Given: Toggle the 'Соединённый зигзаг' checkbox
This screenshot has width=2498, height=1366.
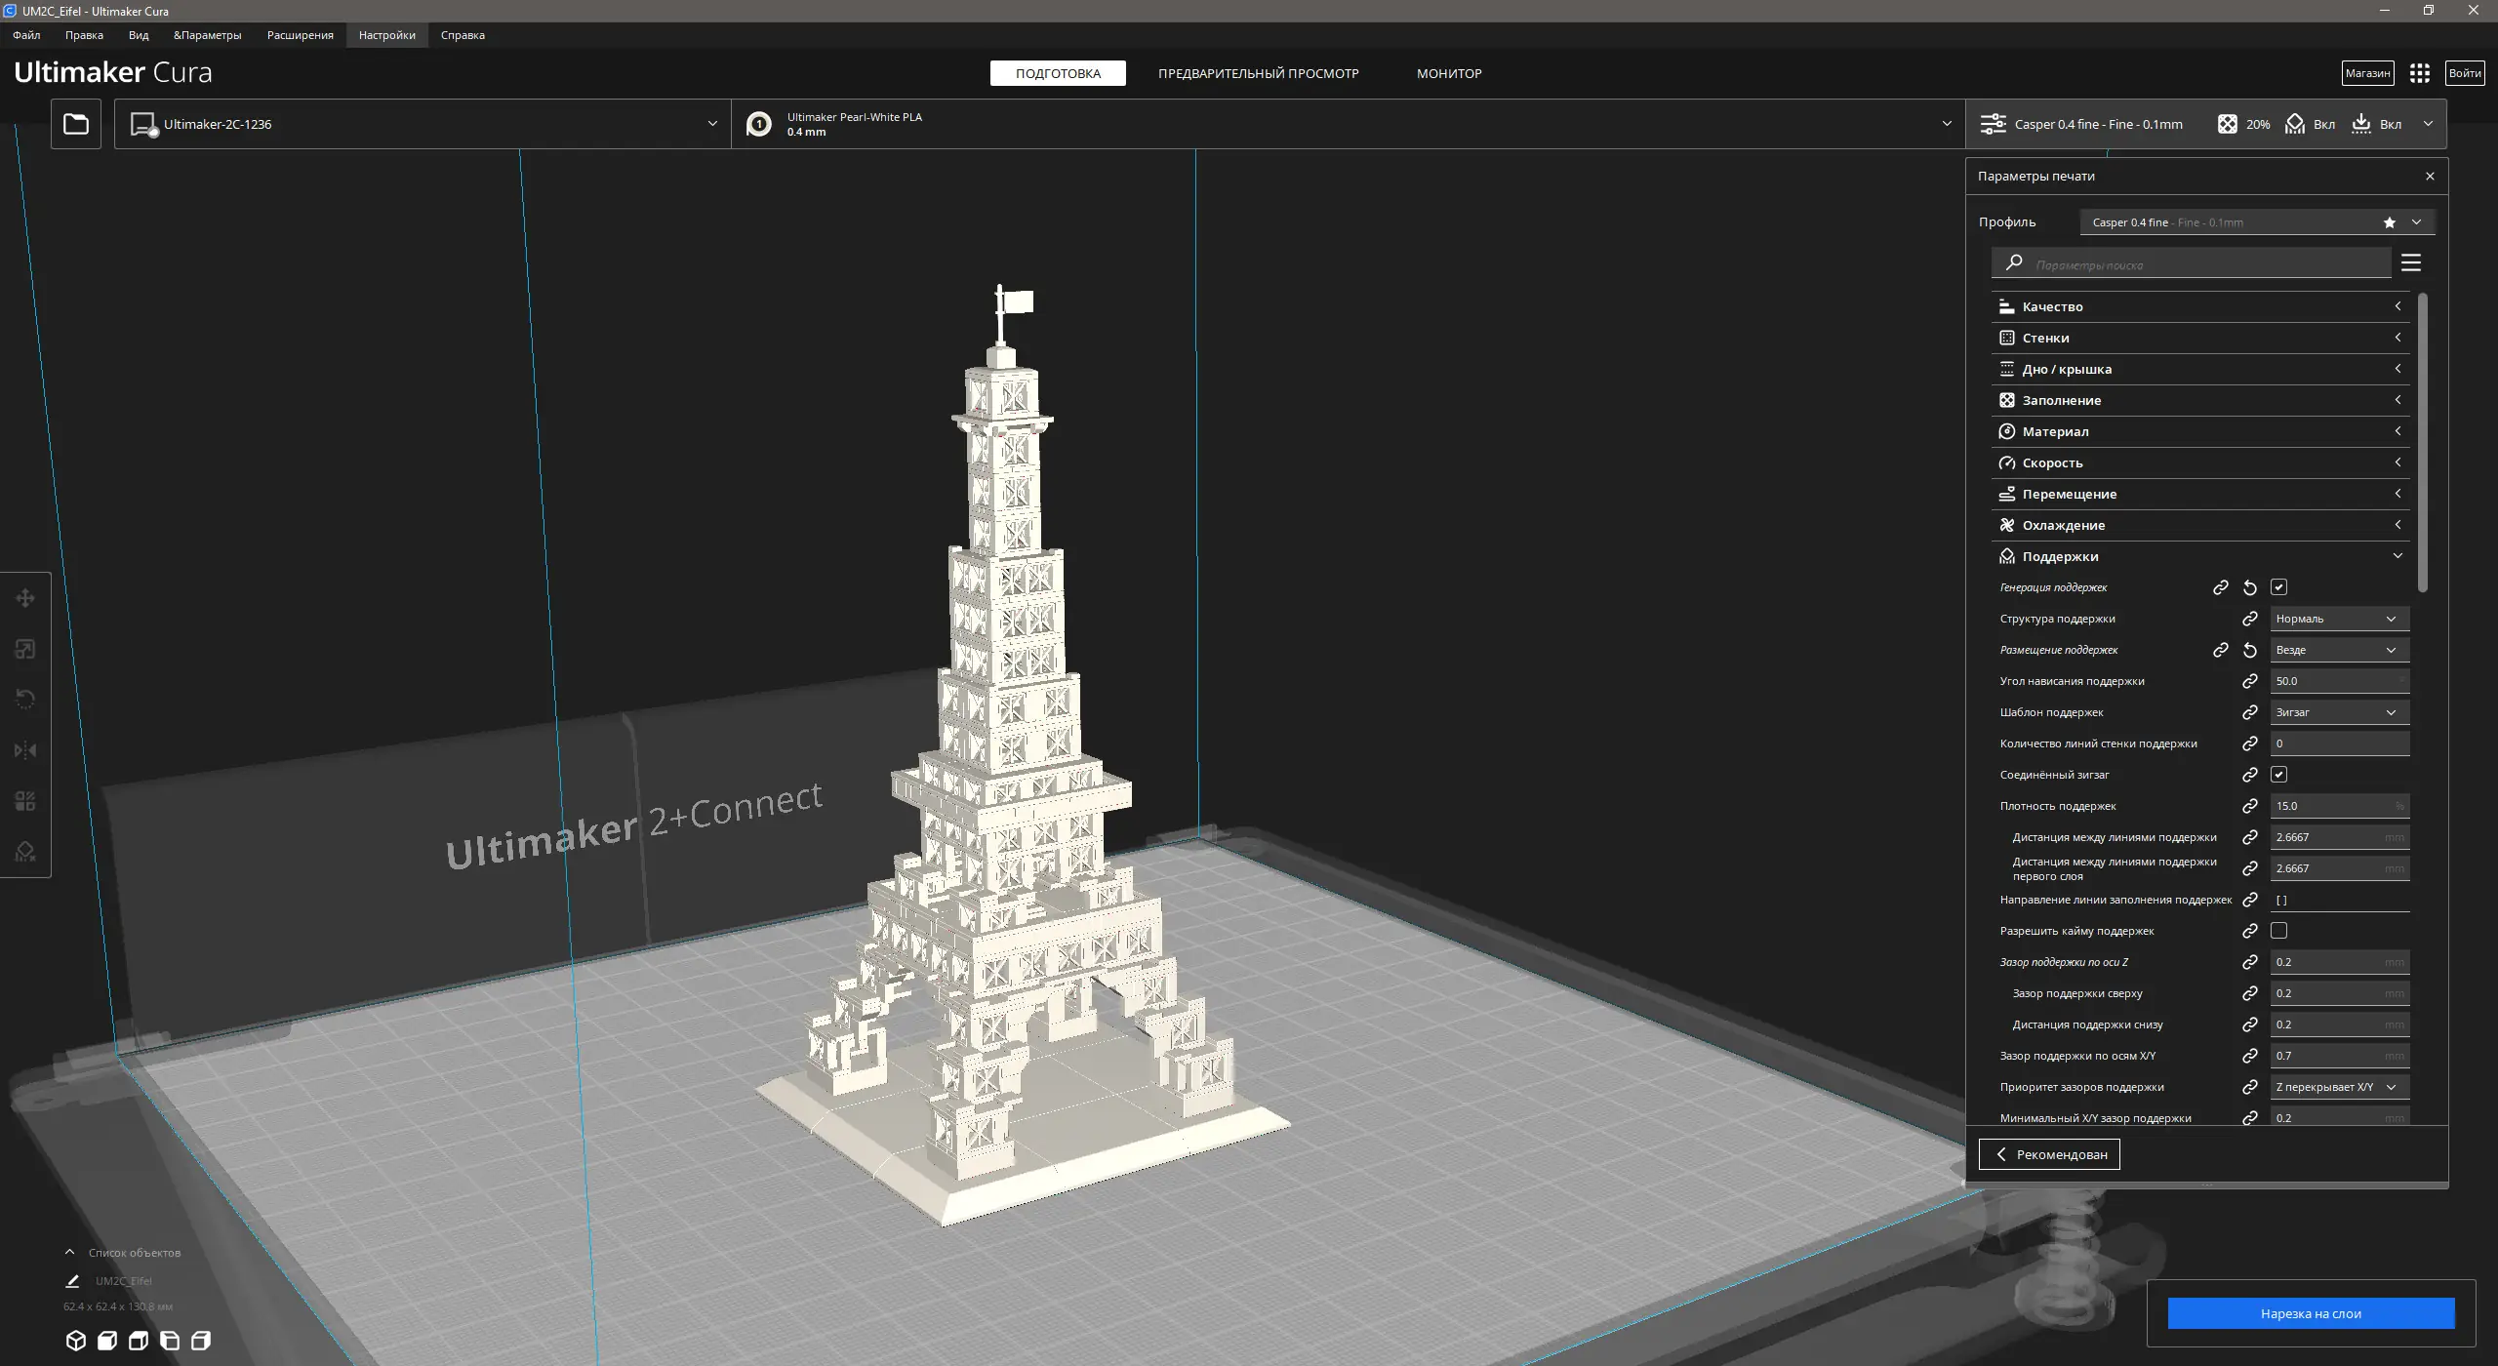Looking at the screenshot, I should coord(2279,775).
